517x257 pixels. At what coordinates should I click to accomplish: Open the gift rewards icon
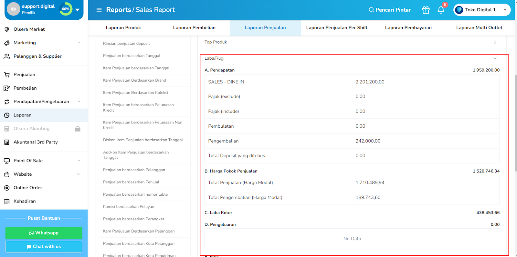point(426,10)
